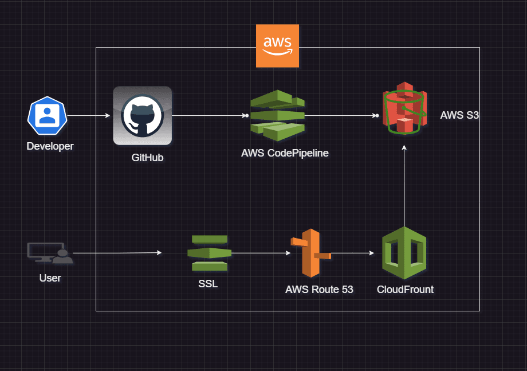Image resolution: width=527 pixels, height=371 pixels.
Task: Click the orange Route 53 icon
Action: pos(310,252)
